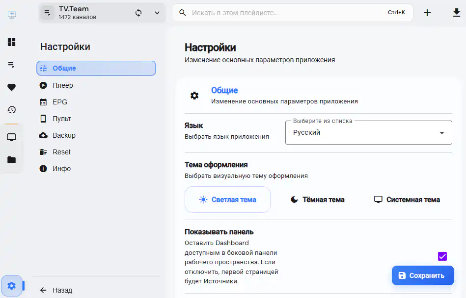
Task: Click the gear settings icon at bottom left
Action: pos(12,286)
